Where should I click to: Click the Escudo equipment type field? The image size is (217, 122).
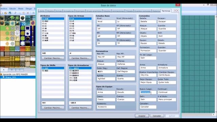coord(126,92)
